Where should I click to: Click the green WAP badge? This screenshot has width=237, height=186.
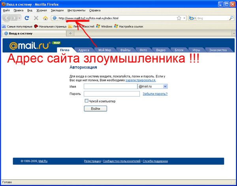(56, 43)
